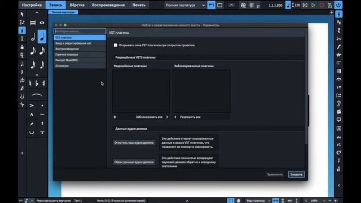361x203 pixels.
Task: Click the plus icon to add allowed plugin
Action: click(115, 117)
